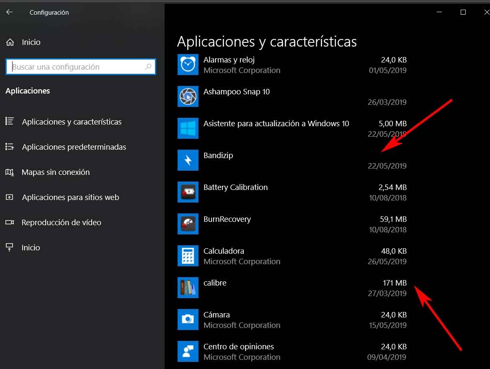Viewport: 490px width, 369px height.
Task: Click the back arrow in Configuración
Action: click(10, 12)
